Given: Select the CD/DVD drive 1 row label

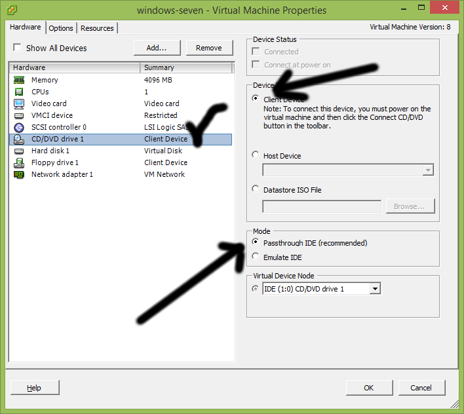Looking at the screenshot, I should [x=58, y=139].
